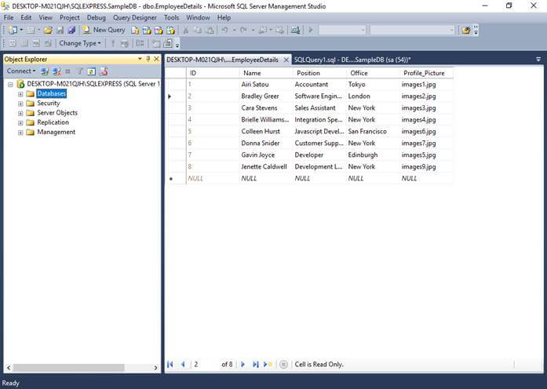Go to the first record
Viewport: 547px width, 389px height.
point(170,364)
